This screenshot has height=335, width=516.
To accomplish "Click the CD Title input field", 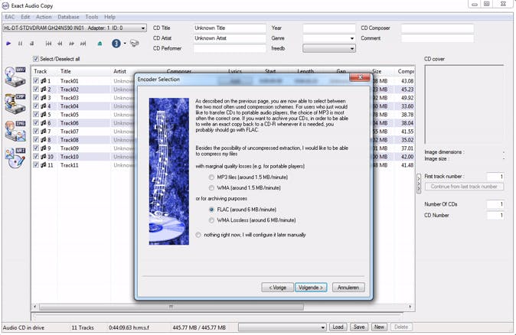I will [230, 28].
